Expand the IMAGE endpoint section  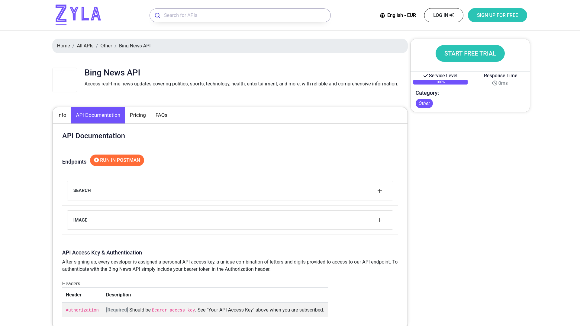point(230,220)
